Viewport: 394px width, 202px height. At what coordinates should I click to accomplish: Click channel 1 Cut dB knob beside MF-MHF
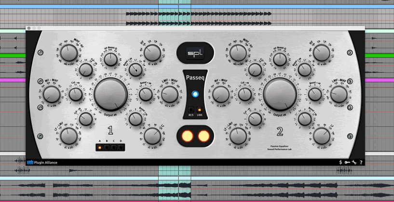pyautogui.click(x=76, y=94)
